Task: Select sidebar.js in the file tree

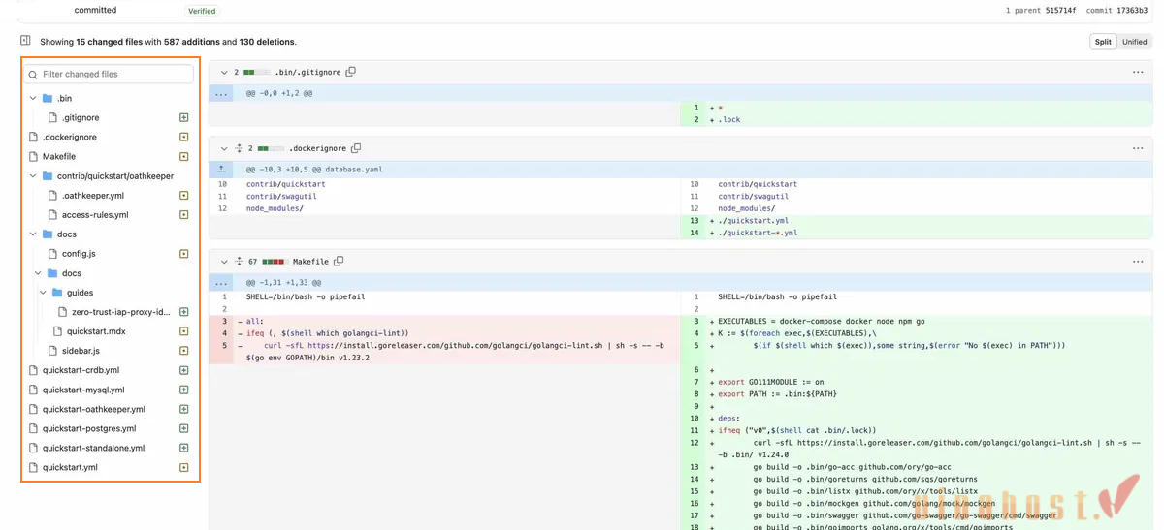Action: coord(81,351)
